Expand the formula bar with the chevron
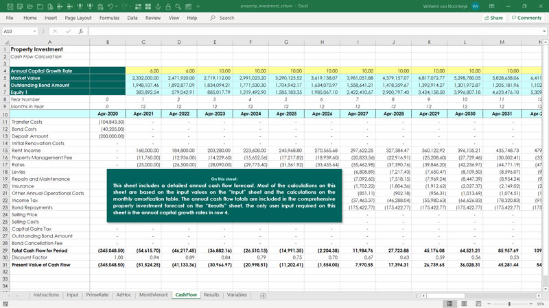549x308 pixels. [x=544, y=31]
